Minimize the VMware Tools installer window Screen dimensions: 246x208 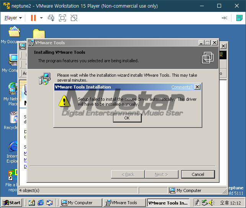[201, 43]
